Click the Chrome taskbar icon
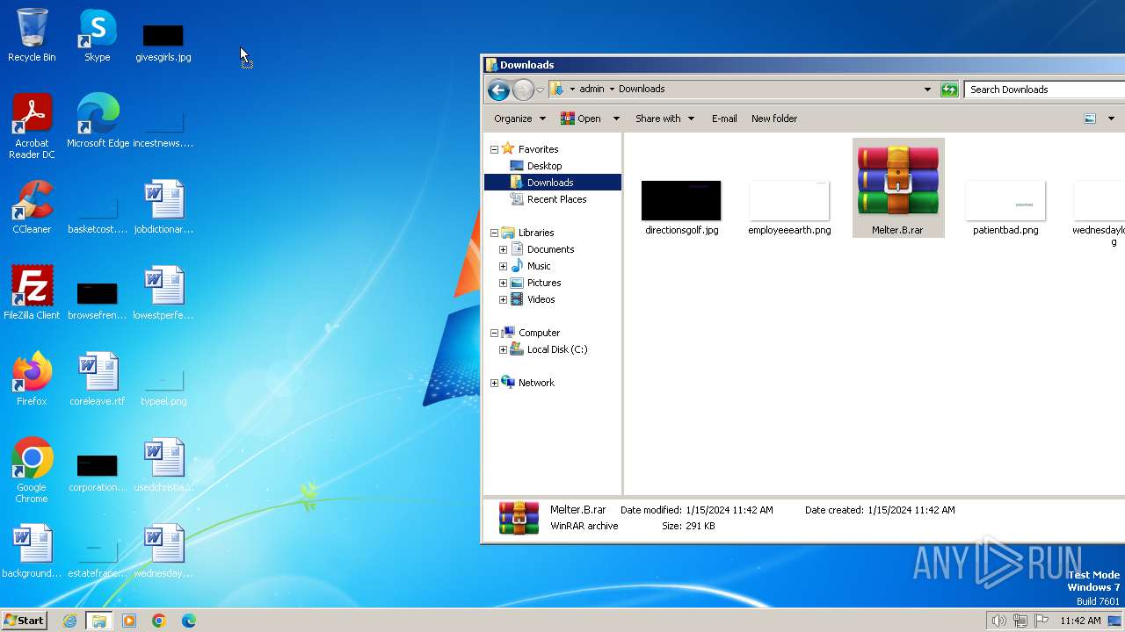Viewport: 1125px width, 632px height. (x=159, y=621)
